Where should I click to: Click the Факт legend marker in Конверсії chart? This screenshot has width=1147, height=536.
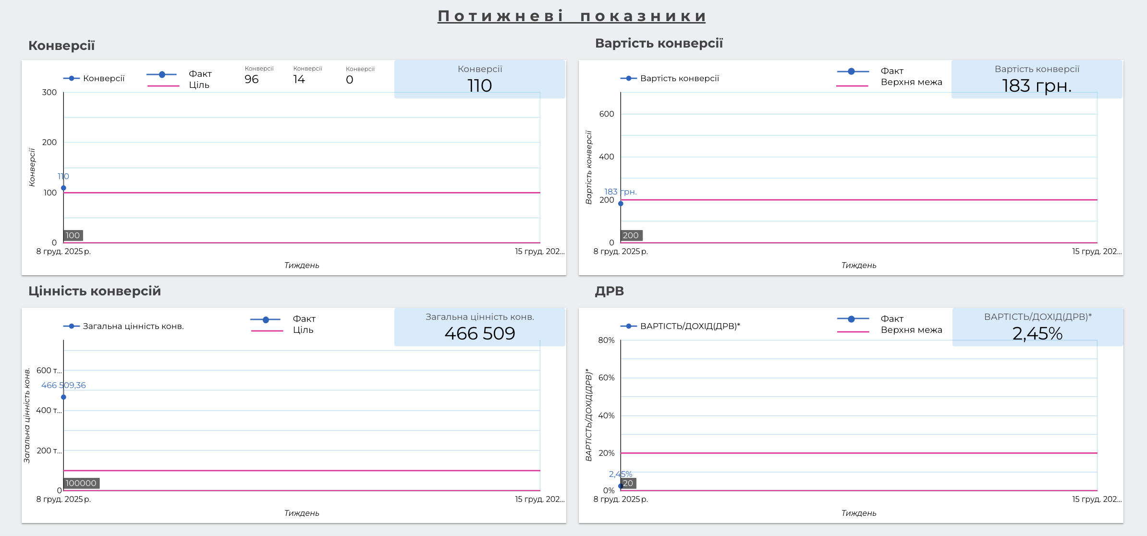click(x=162, y=74)
